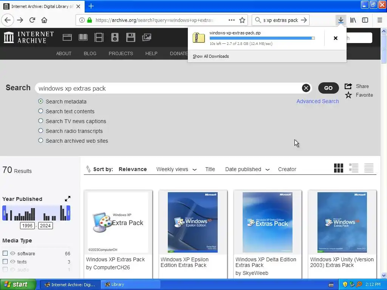This screenshot has width=387, height=290.
Task: Open the Software floppy disk icon
Action: tap(130, 37)
